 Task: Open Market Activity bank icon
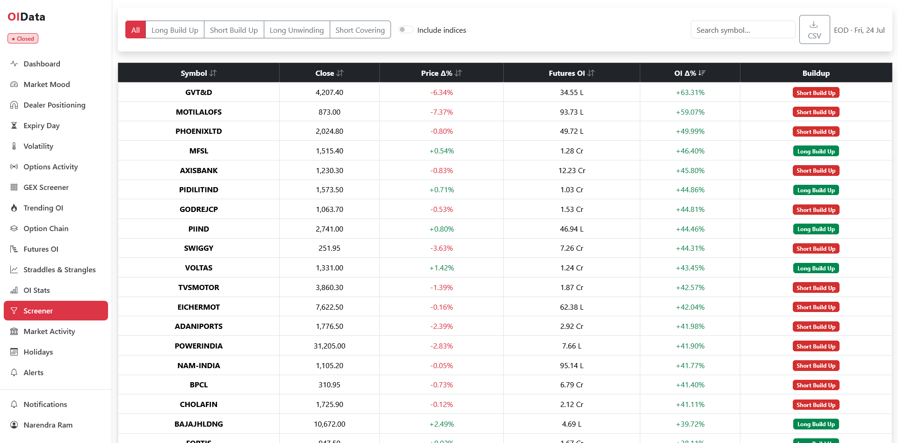[x=14, y=331]
